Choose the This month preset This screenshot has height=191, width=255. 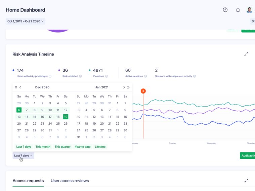click(43, 147)
